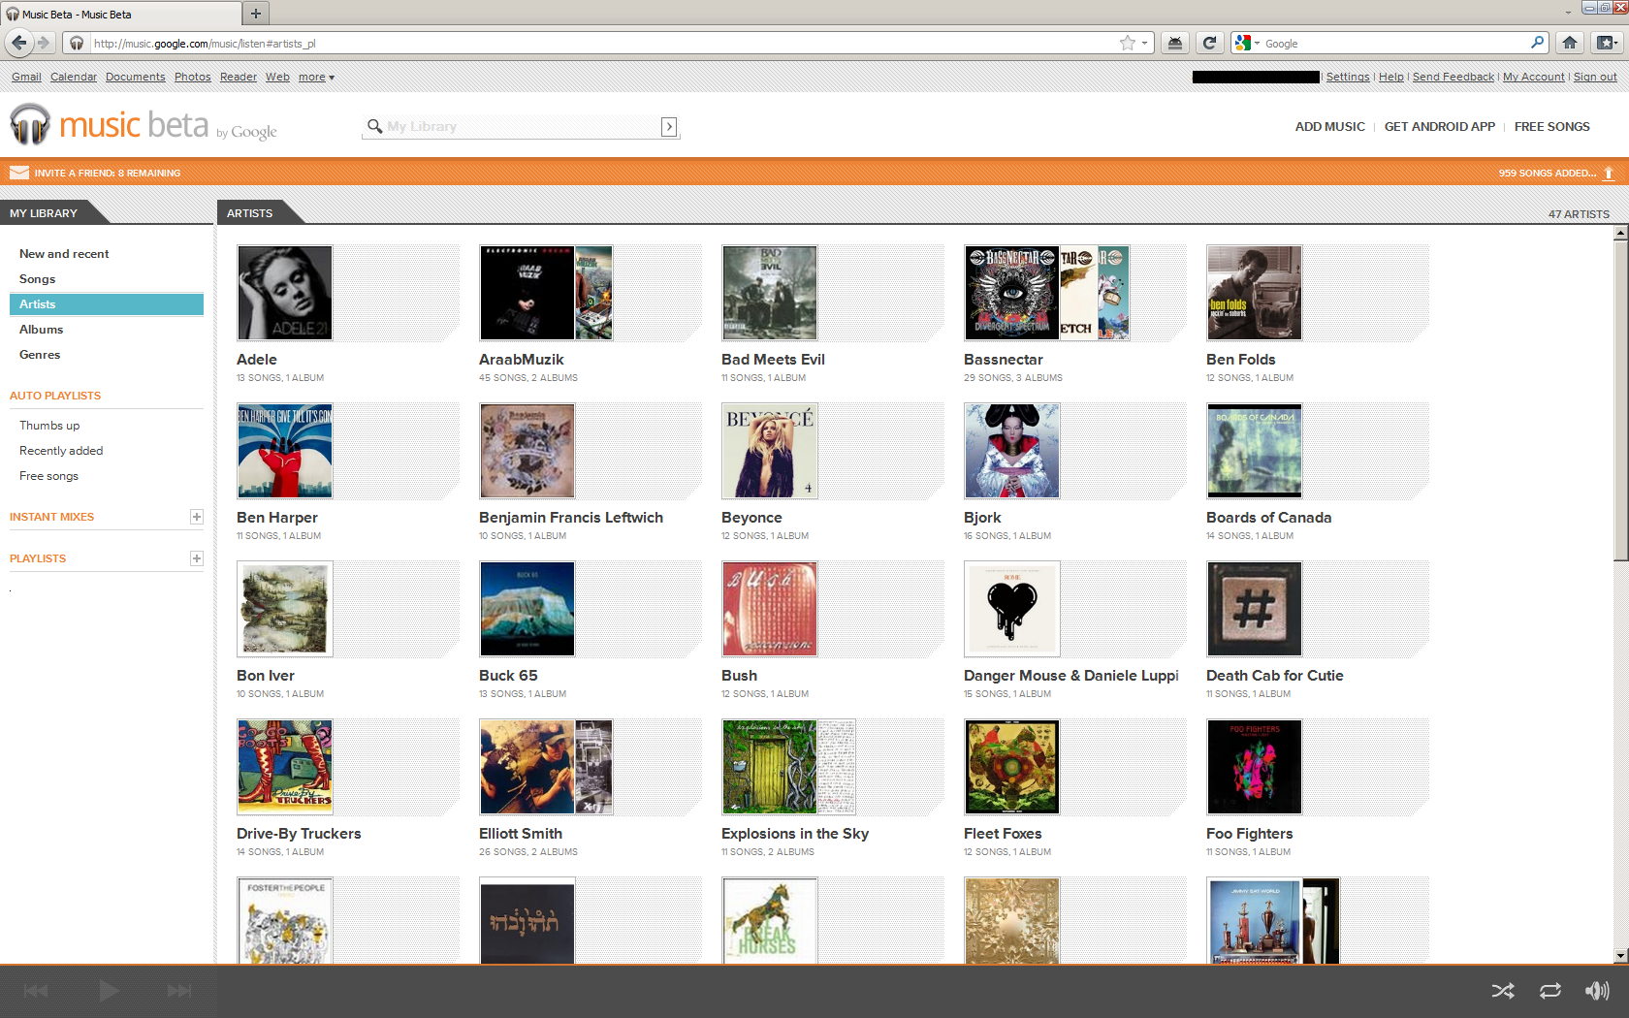Click the search magnifier in Google search box

[x=1537, y=43]
